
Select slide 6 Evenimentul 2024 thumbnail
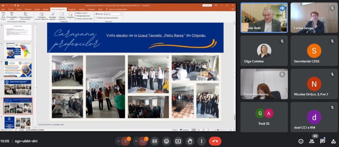tap(18, 69)
